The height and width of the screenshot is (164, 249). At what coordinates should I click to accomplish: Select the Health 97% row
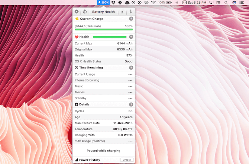[104, 55]
